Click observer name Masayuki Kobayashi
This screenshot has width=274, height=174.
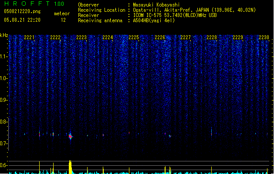click(x=156, y=5)
